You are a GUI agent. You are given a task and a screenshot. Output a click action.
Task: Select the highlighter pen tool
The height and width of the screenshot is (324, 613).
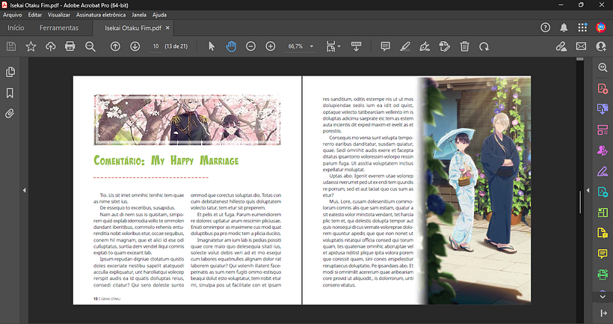tap(405, 46)
